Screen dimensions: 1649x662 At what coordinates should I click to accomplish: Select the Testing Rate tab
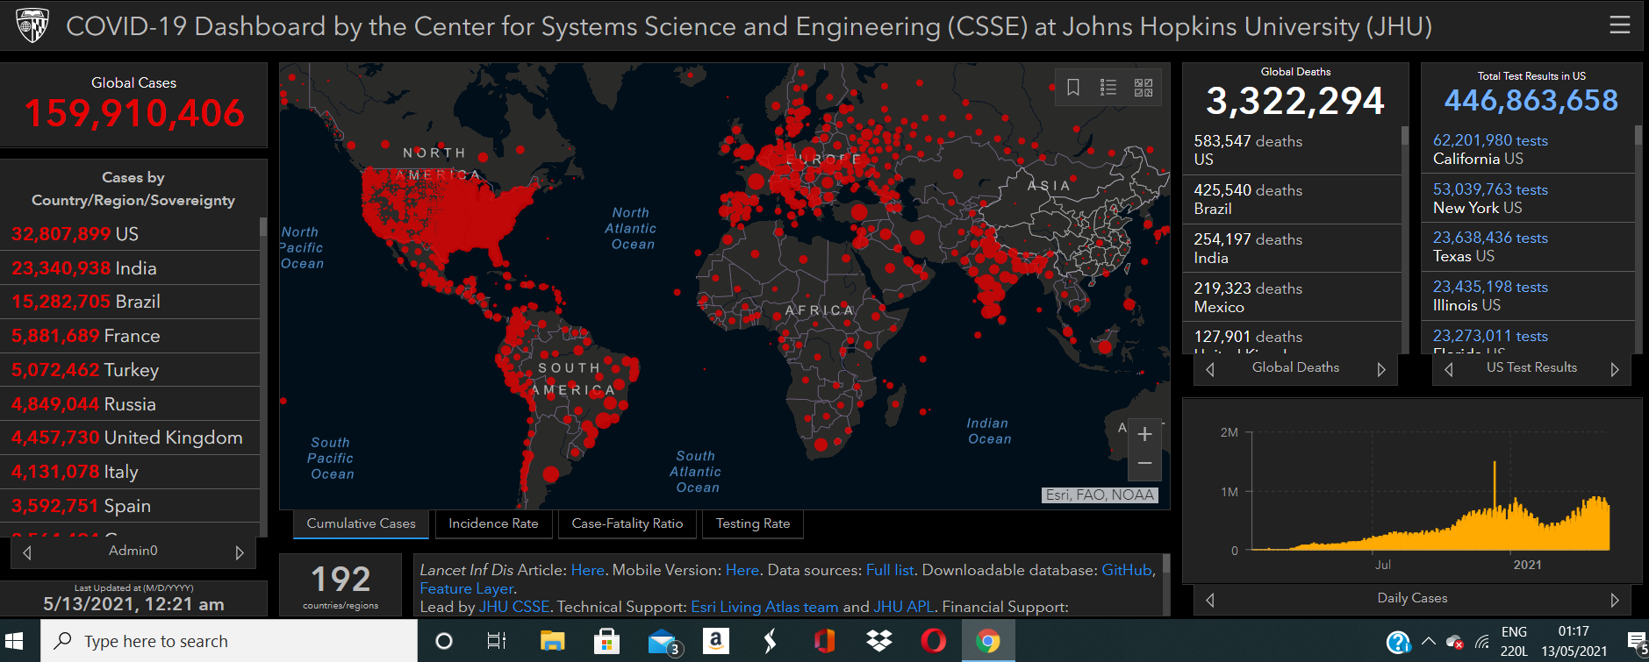pyautogui.click(x=752, y=523)
